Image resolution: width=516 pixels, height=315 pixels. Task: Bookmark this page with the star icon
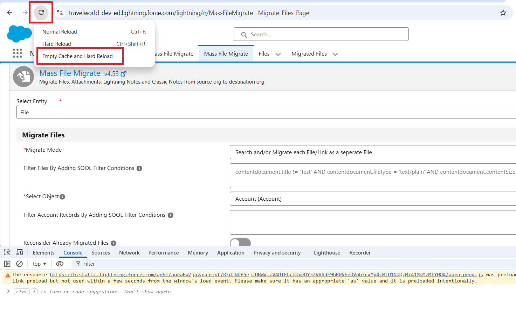pos(503,13)
